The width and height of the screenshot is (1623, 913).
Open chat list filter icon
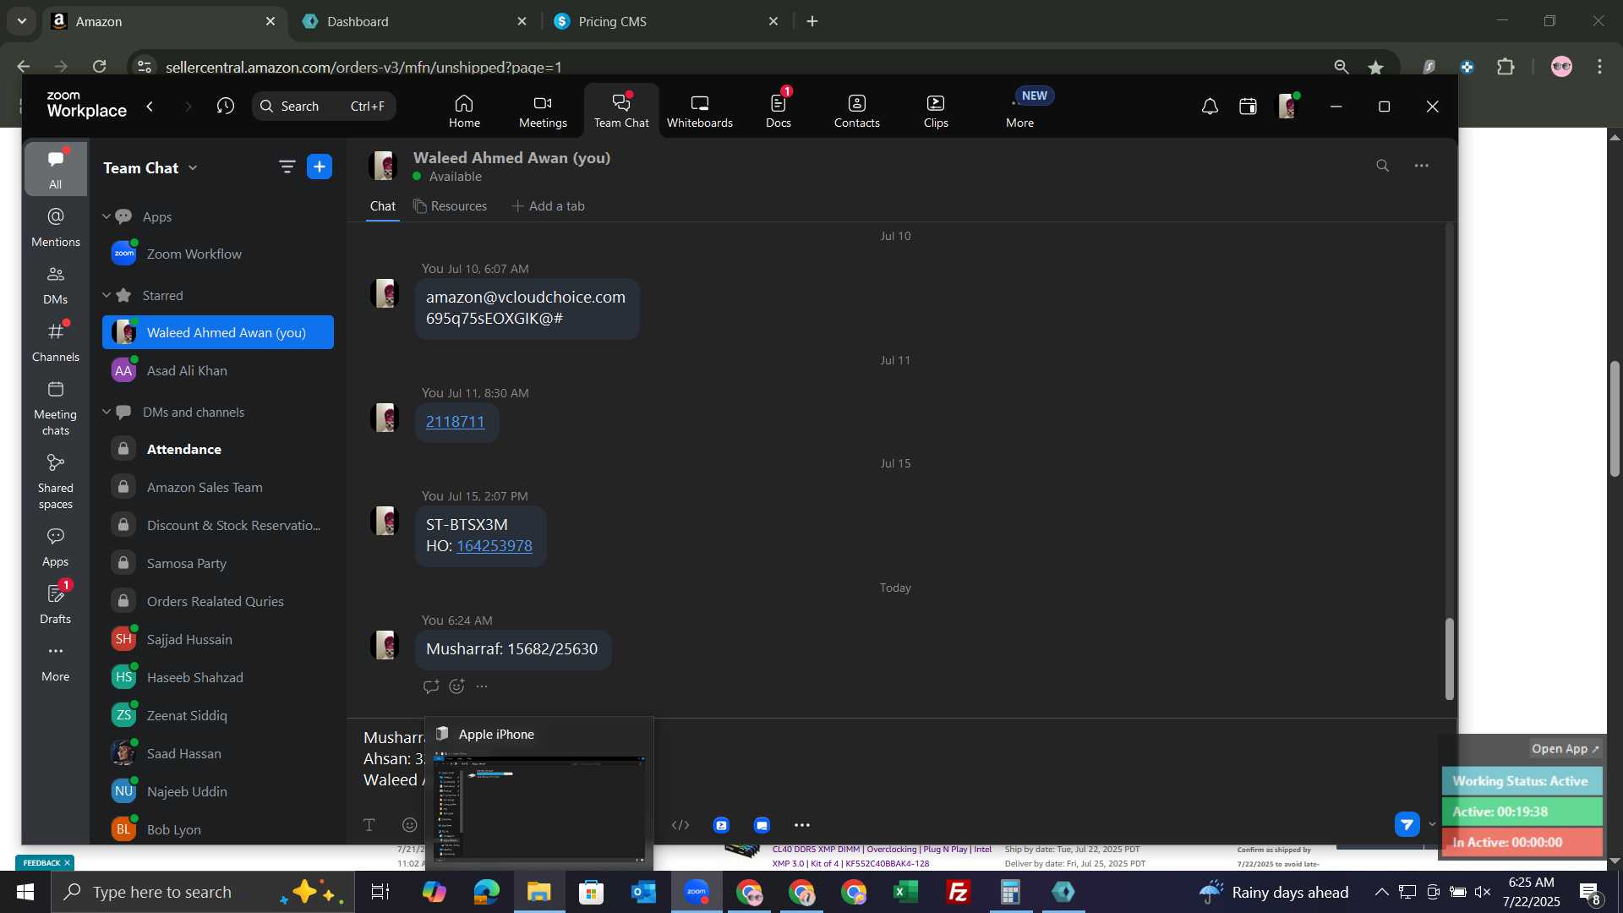point(287,167)
